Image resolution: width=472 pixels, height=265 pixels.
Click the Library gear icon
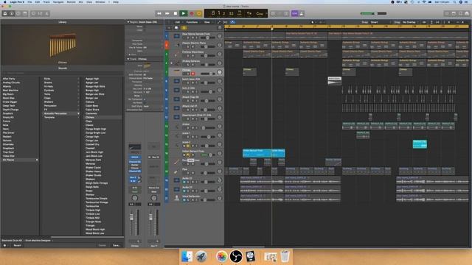[x=4, y=245]
